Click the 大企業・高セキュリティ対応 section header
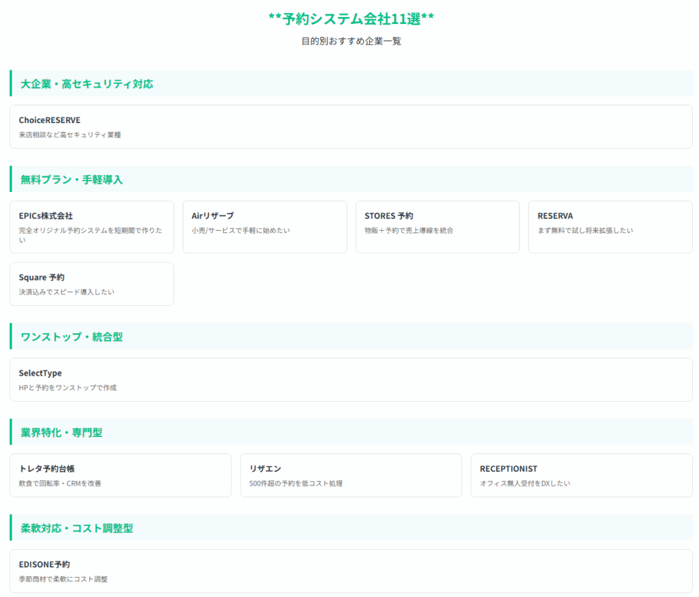 click(87, 84)
